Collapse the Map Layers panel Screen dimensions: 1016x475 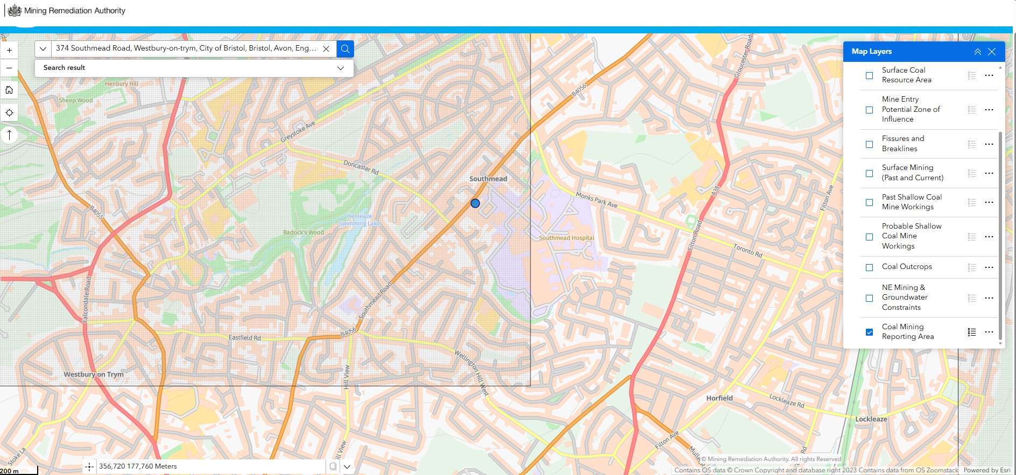click(977, 52)
